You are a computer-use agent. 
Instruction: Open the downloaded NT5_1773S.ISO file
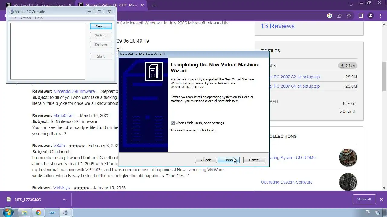28,200
